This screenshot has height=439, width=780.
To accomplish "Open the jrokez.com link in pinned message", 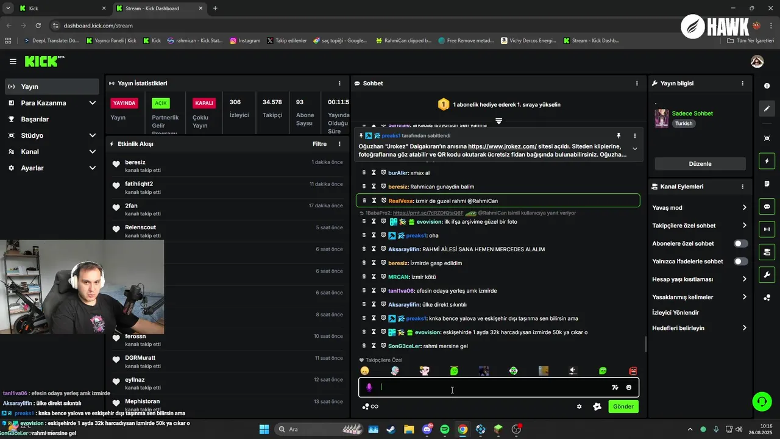I will click(x=502, y=146).
